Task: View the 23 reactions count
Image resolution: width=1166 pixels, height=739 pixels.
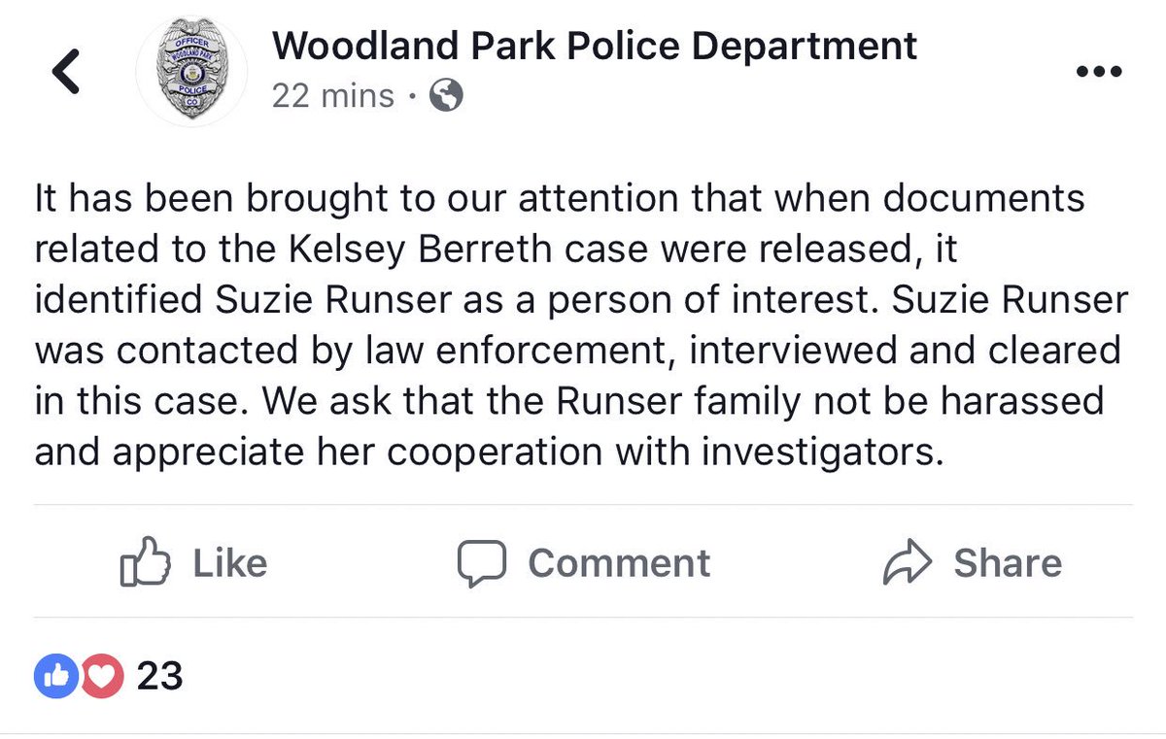Action: pos(159,676)
